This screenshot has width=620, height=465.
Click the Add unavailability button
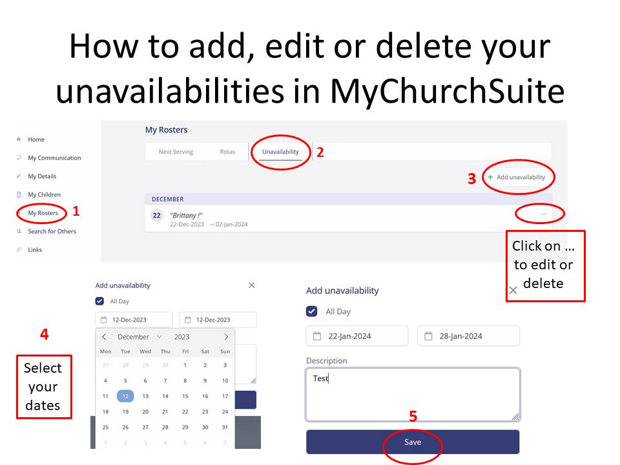click(517, 177)
